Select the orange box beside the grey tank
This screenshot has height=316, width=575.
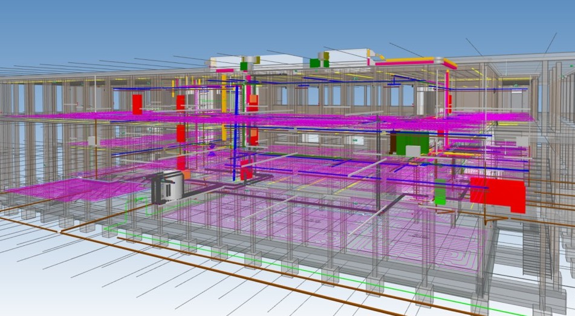186,174
